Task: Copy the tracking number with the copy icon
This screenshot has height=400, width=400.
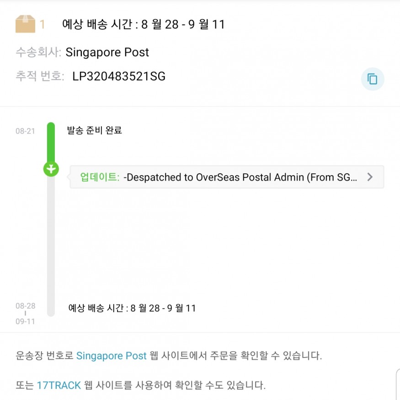Action: coord(372,79)
